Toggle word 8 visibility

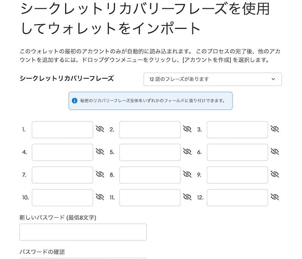tap(188, 175)
